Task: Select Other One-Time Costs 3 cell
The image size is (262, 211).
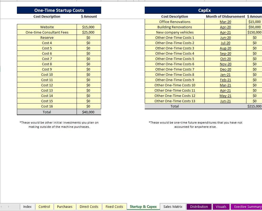Action: click(175, 48)
